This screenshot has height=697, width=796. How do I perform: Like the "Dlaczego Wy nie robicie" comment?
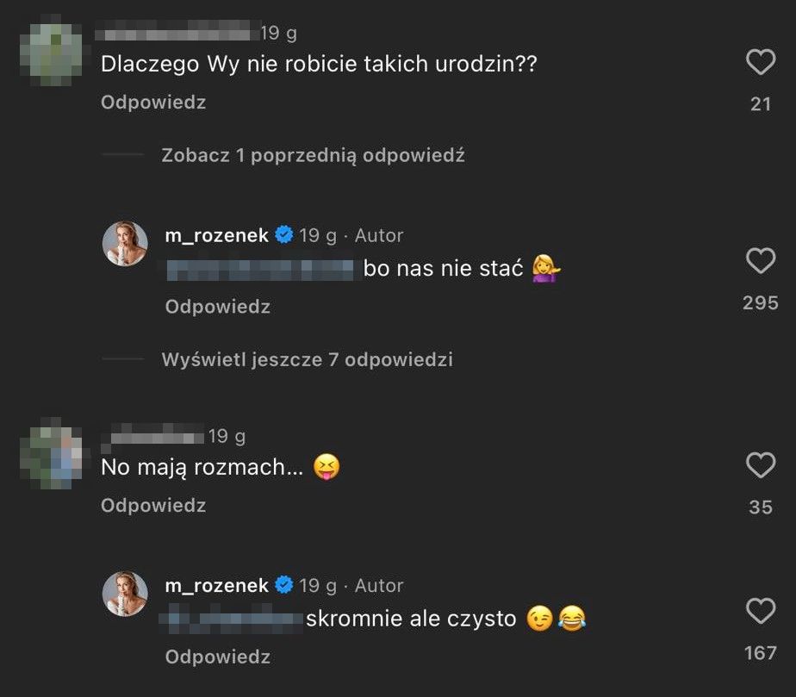click(760, 62)
